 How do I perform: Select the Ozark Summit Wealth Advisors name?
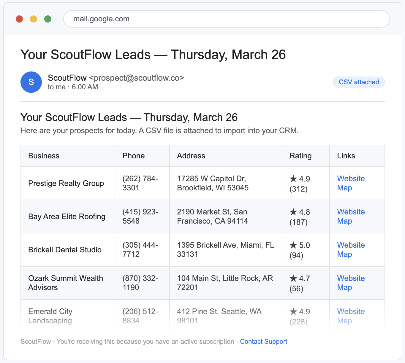[66, 283]
